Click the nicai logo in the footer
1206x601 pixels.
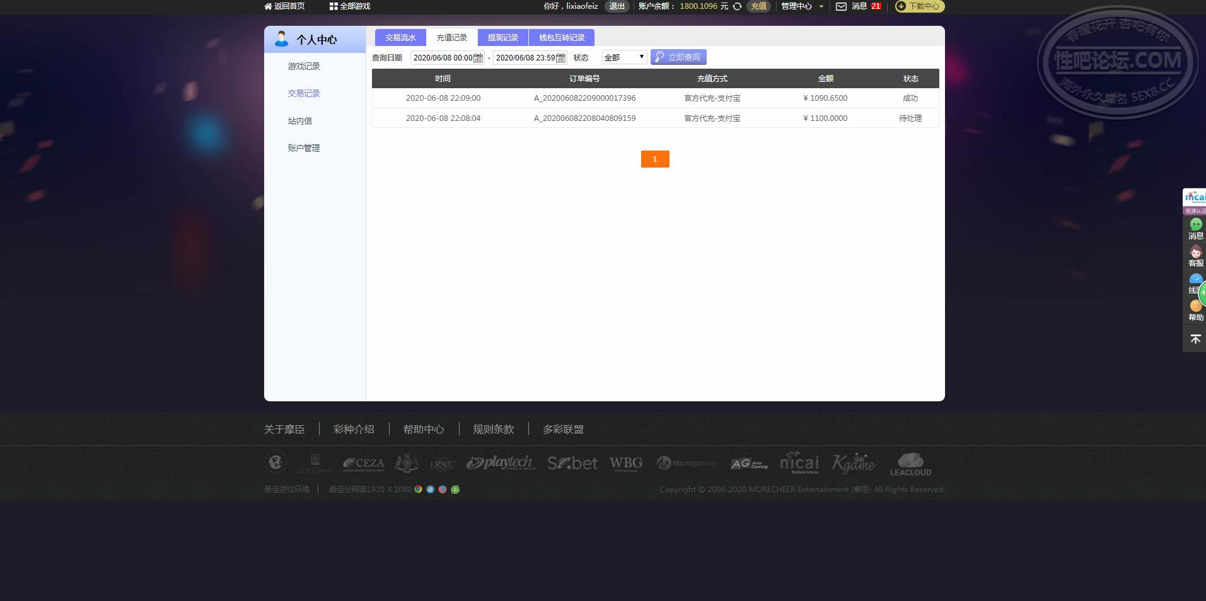click(x=799, y=463)
